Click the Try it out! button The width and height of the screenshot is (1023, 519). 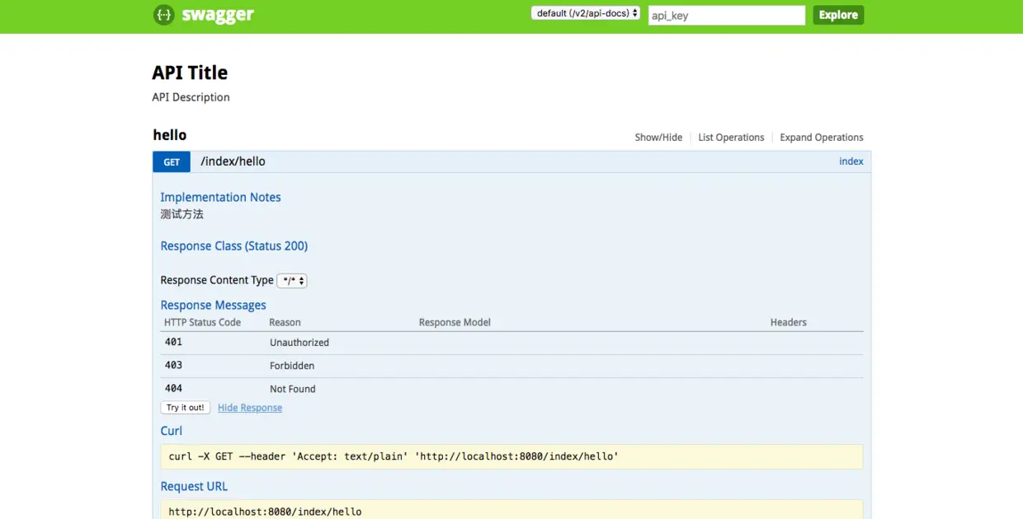(x=186, y=408)
